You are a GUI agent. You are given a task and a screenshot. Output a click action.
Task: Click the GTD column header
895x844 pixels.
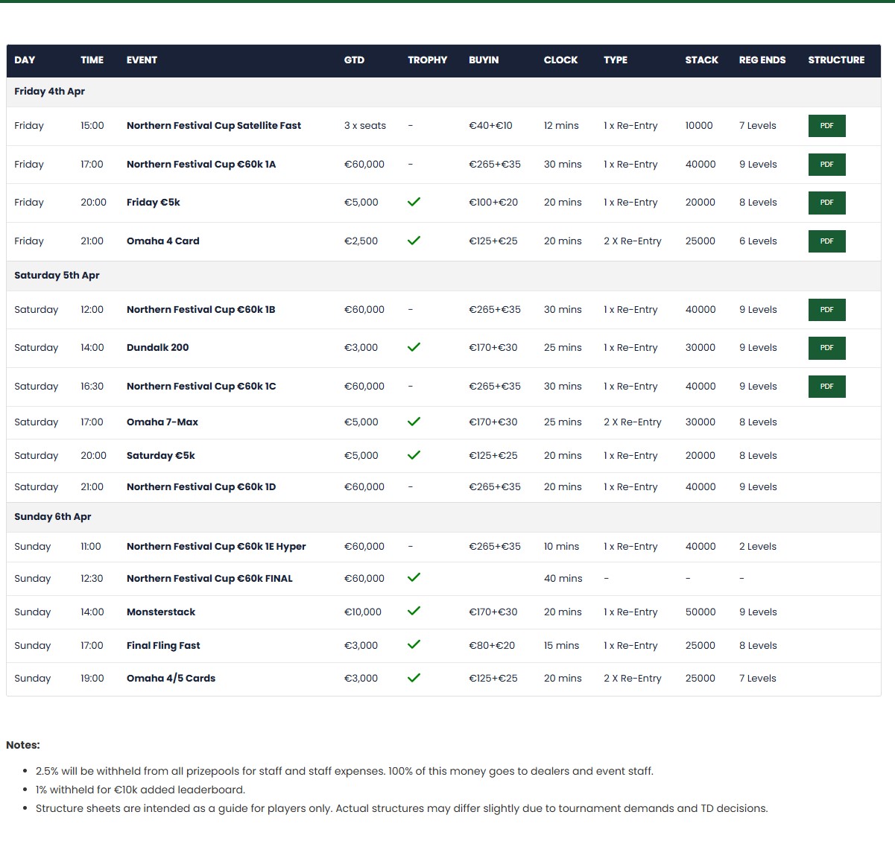click(354, 60)
